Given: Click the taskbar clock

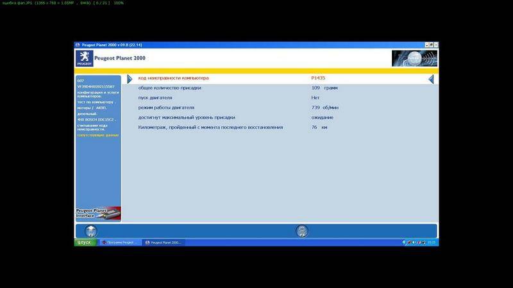Looking at the screenshot, I should pyautogui.click(x=432, y=243).
